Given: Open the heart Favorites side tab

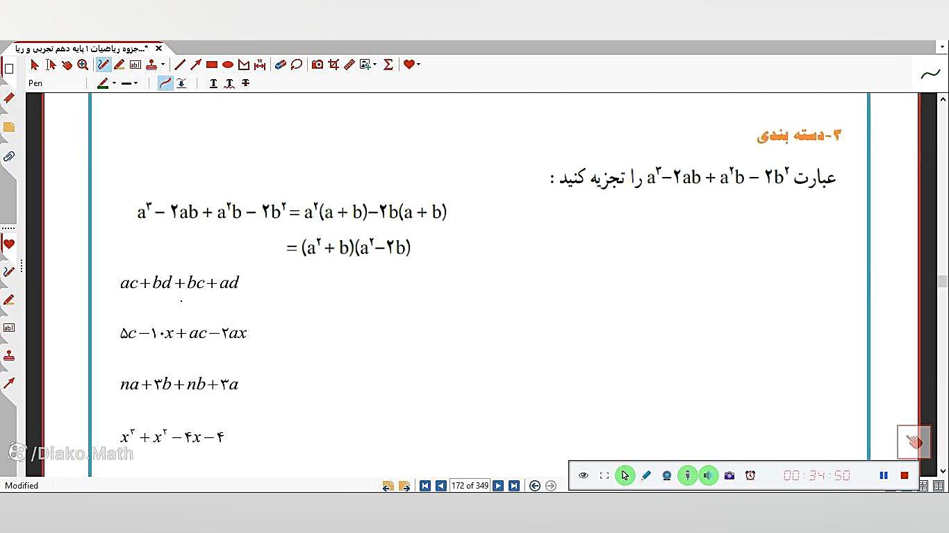Looking at the screenshot, I should pos(8,244).
